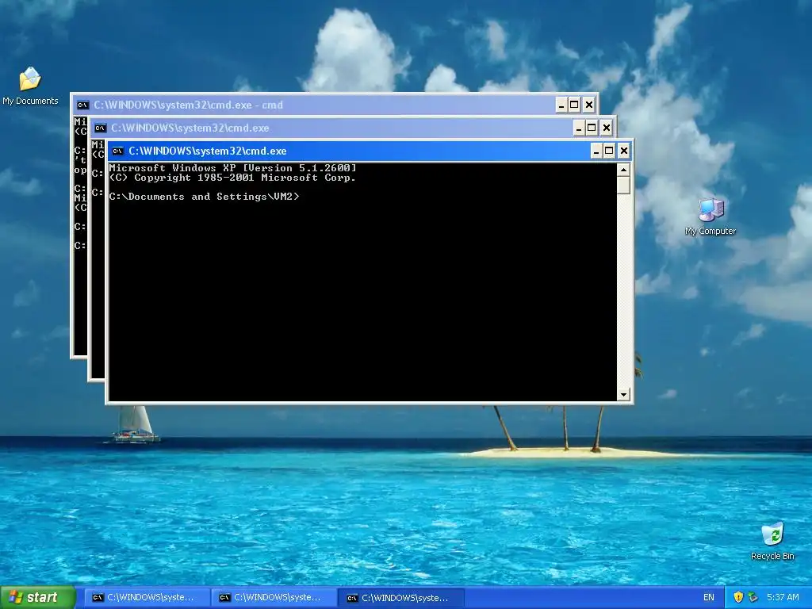The width and height of the screenshot is (812, 609).
Task: Maximize the front cmd.exe window
Action: coord(610,151)
